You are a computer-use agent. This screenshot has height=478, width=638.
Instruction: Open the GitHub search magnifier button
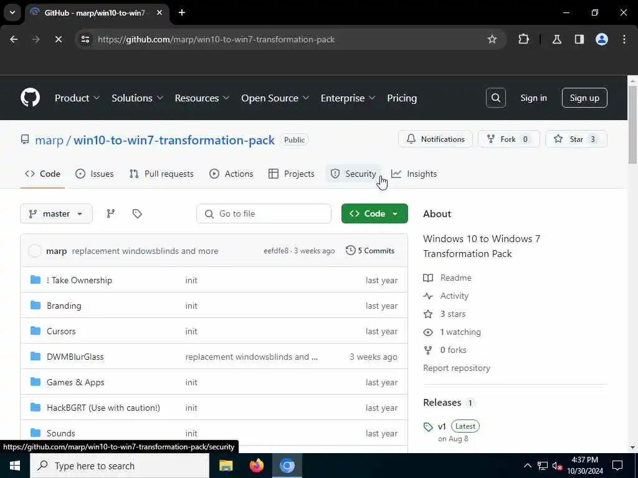tap(495, 98)
